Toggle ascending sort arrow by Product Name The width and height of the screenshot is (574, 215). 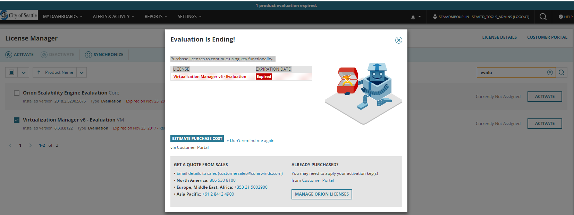[39, 72]
